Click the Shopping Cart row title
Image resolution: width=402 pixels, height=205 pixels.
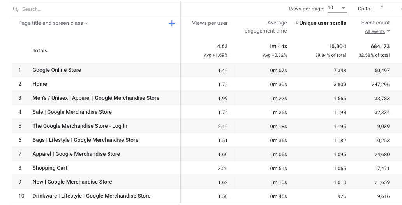50,168
